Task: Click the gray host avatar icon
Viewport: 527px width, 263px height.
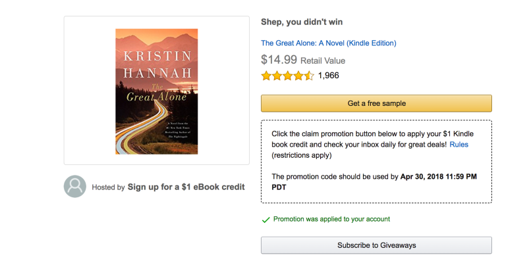Action: 75,186
